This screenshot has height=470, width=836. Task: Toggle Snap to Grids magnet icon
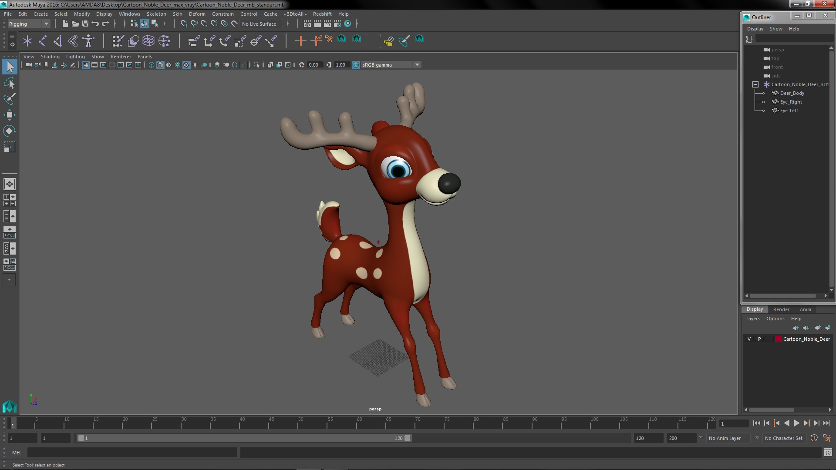184,23
